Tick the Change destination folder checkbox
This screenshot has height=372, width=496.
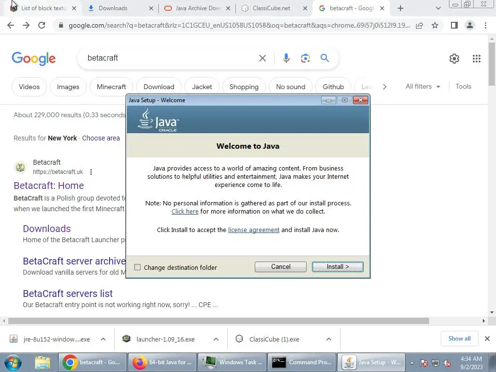(x=137, y=267)
